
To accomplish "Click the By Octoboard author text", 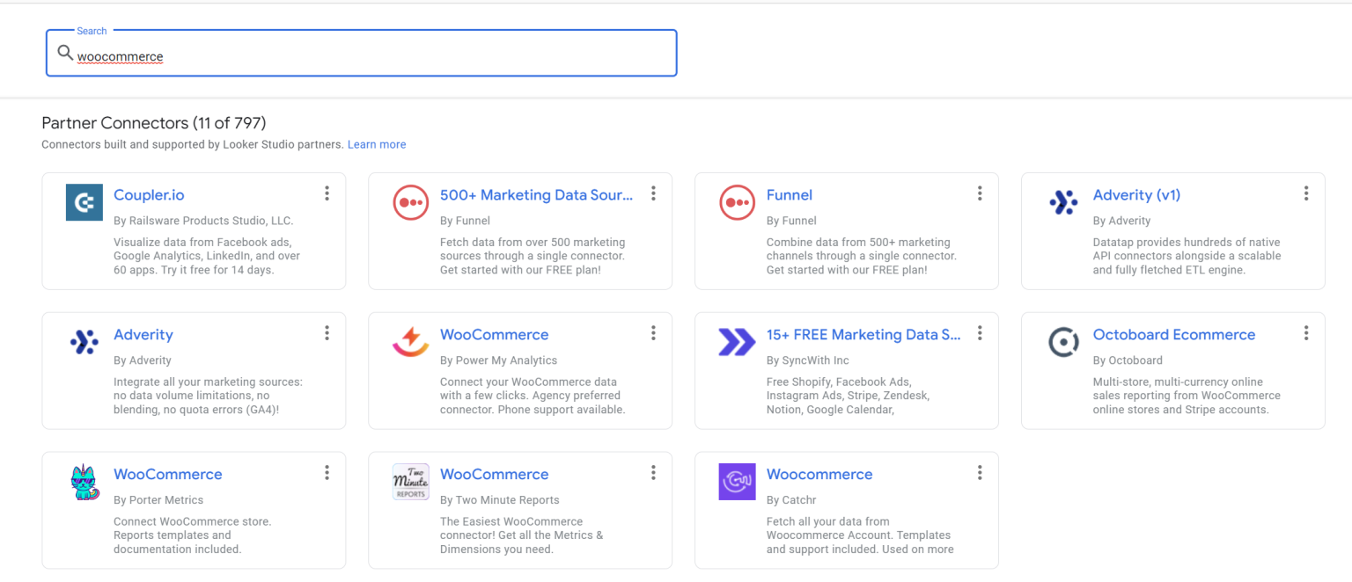I will [1128, 360].
